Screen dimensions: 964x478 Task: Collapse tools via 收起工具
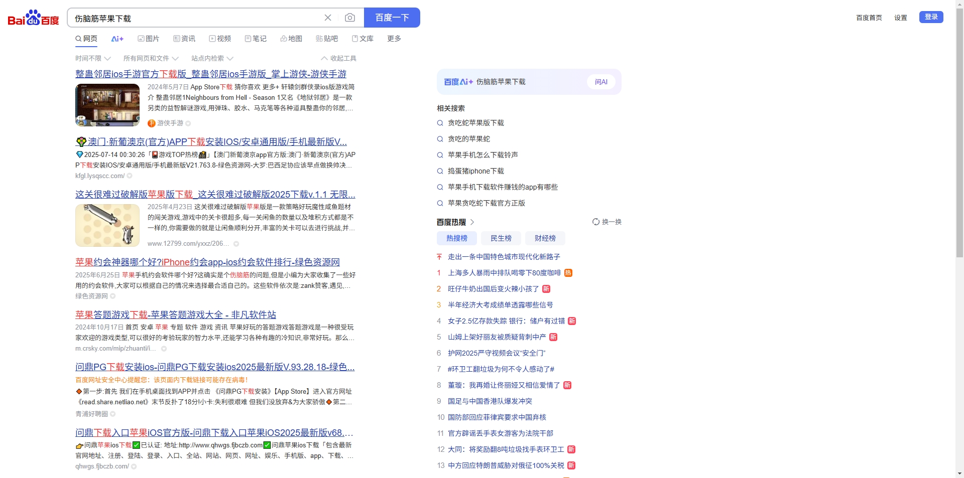tap(339, 58)
